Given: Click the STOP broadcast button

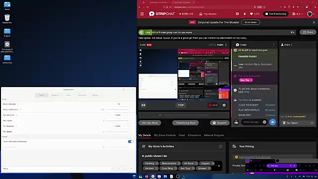Looking at the screenshot, I should point(181,105).
